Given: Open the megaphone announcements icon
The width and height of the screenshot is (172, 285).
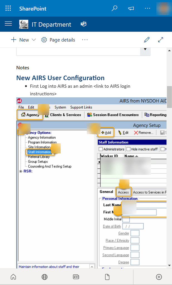Looking at the screenshot, I should (131, 8).
